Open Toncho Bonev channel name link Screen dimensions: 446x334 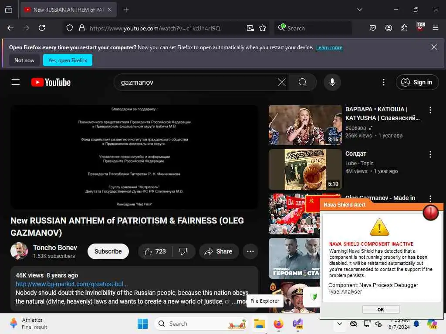[x=55, y=247]
